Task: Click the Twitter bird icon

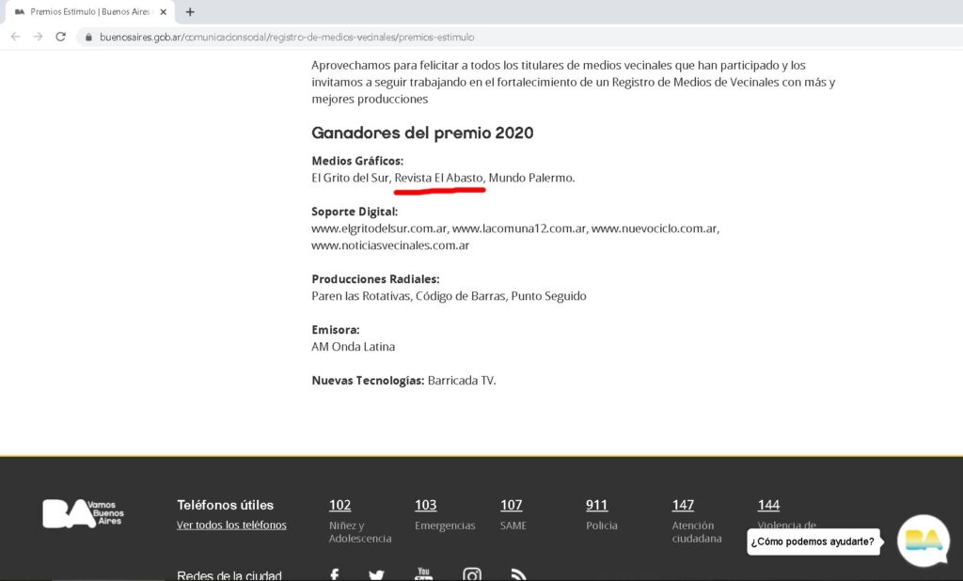Action: (x=376, y=573)
